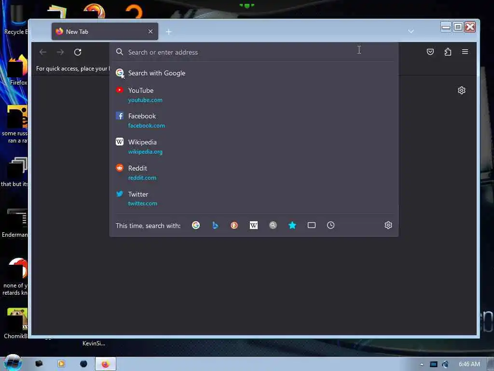
Task: Open the Pocket save icon
Action: coord(430,52)
